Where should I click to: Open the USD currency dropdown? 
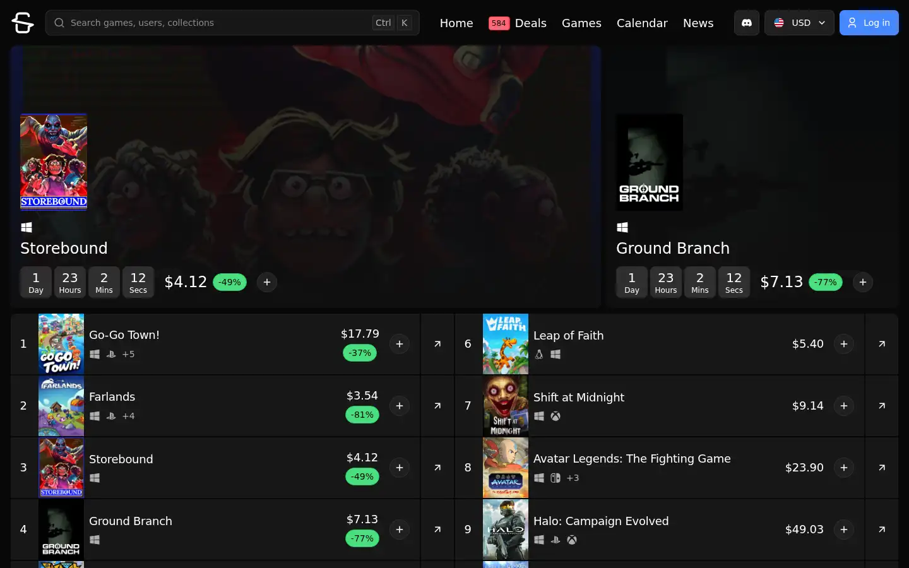pyautogui.click(x=799, y=23)
